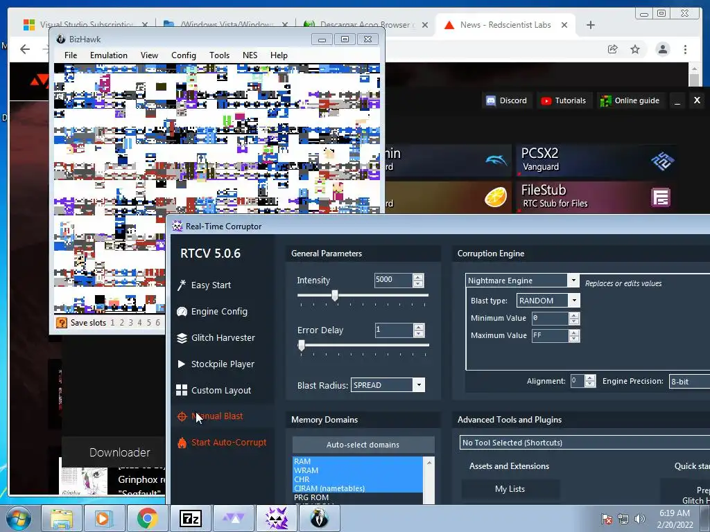Click volume speaker tray icon
This screenshot has height=532, width=710.
coord(639,519)
